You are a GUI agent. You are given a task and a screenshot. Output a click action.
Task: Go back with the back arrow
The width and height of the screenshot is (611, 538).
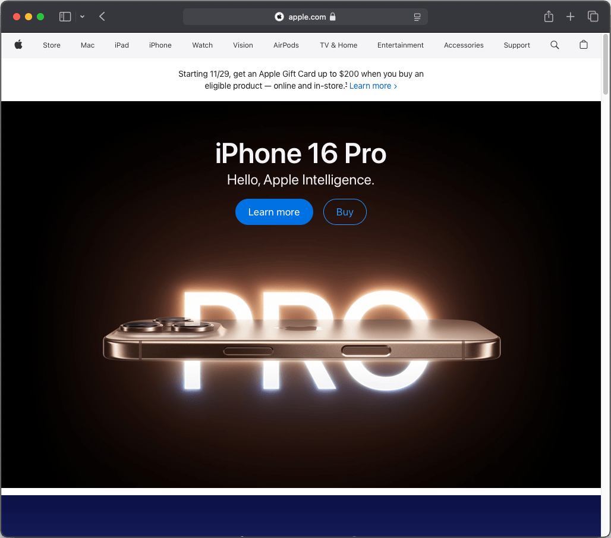(102, 17)
